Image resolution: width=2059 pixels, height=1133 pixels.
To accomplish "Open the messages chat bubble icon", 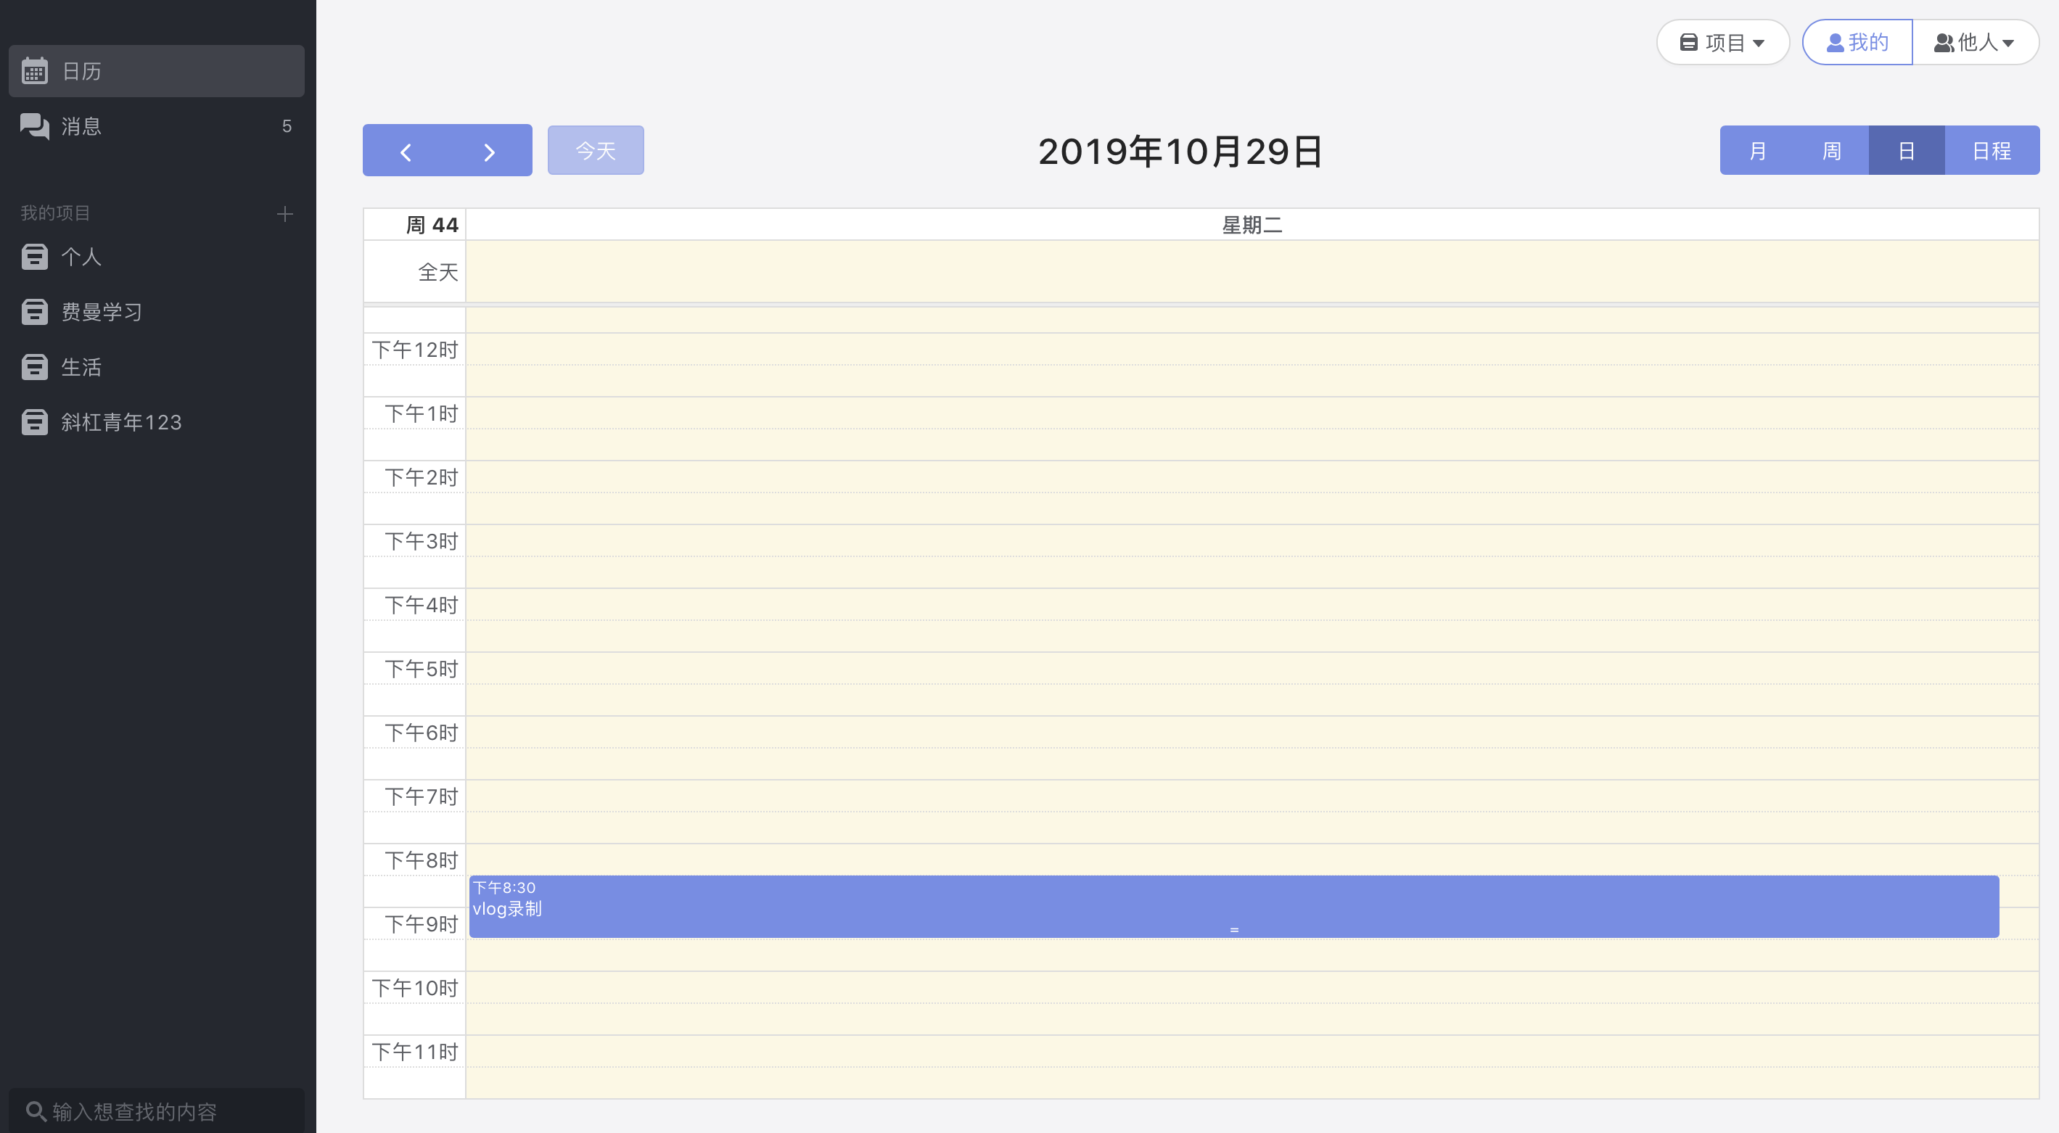I will click(34, 126).
